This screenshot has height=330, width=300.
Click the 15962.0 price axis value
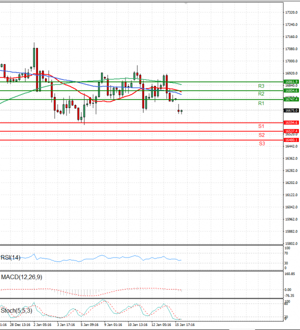(291, 219)
